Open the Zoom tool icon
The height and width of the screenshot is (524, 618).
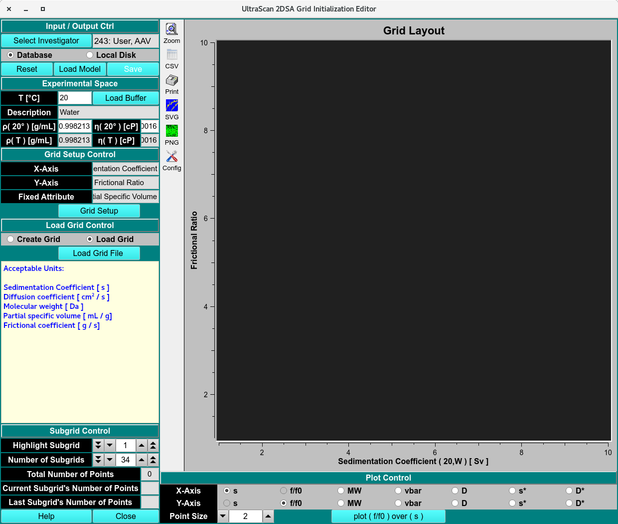point(171,29)
